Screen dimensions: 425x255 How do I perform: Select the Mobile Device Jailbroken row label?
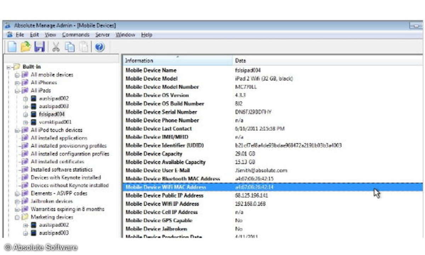(x=156, y=229)
